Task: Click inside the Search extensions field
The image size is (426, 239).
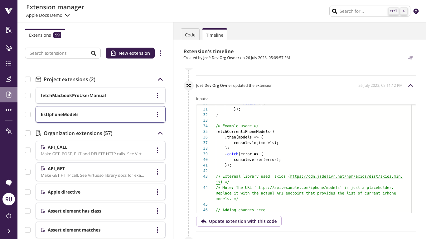Action: point(58,53)
